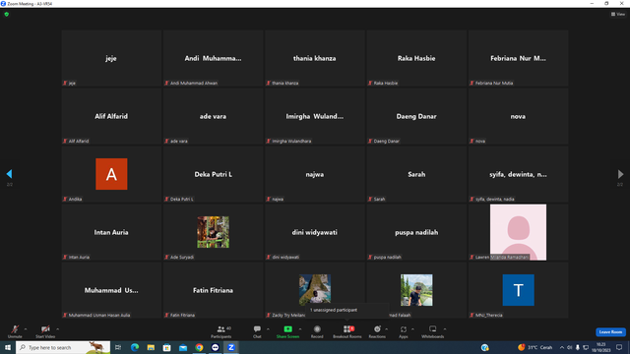
Task: Select Zacky Try's beach photo tile
Action: (315, 289)
